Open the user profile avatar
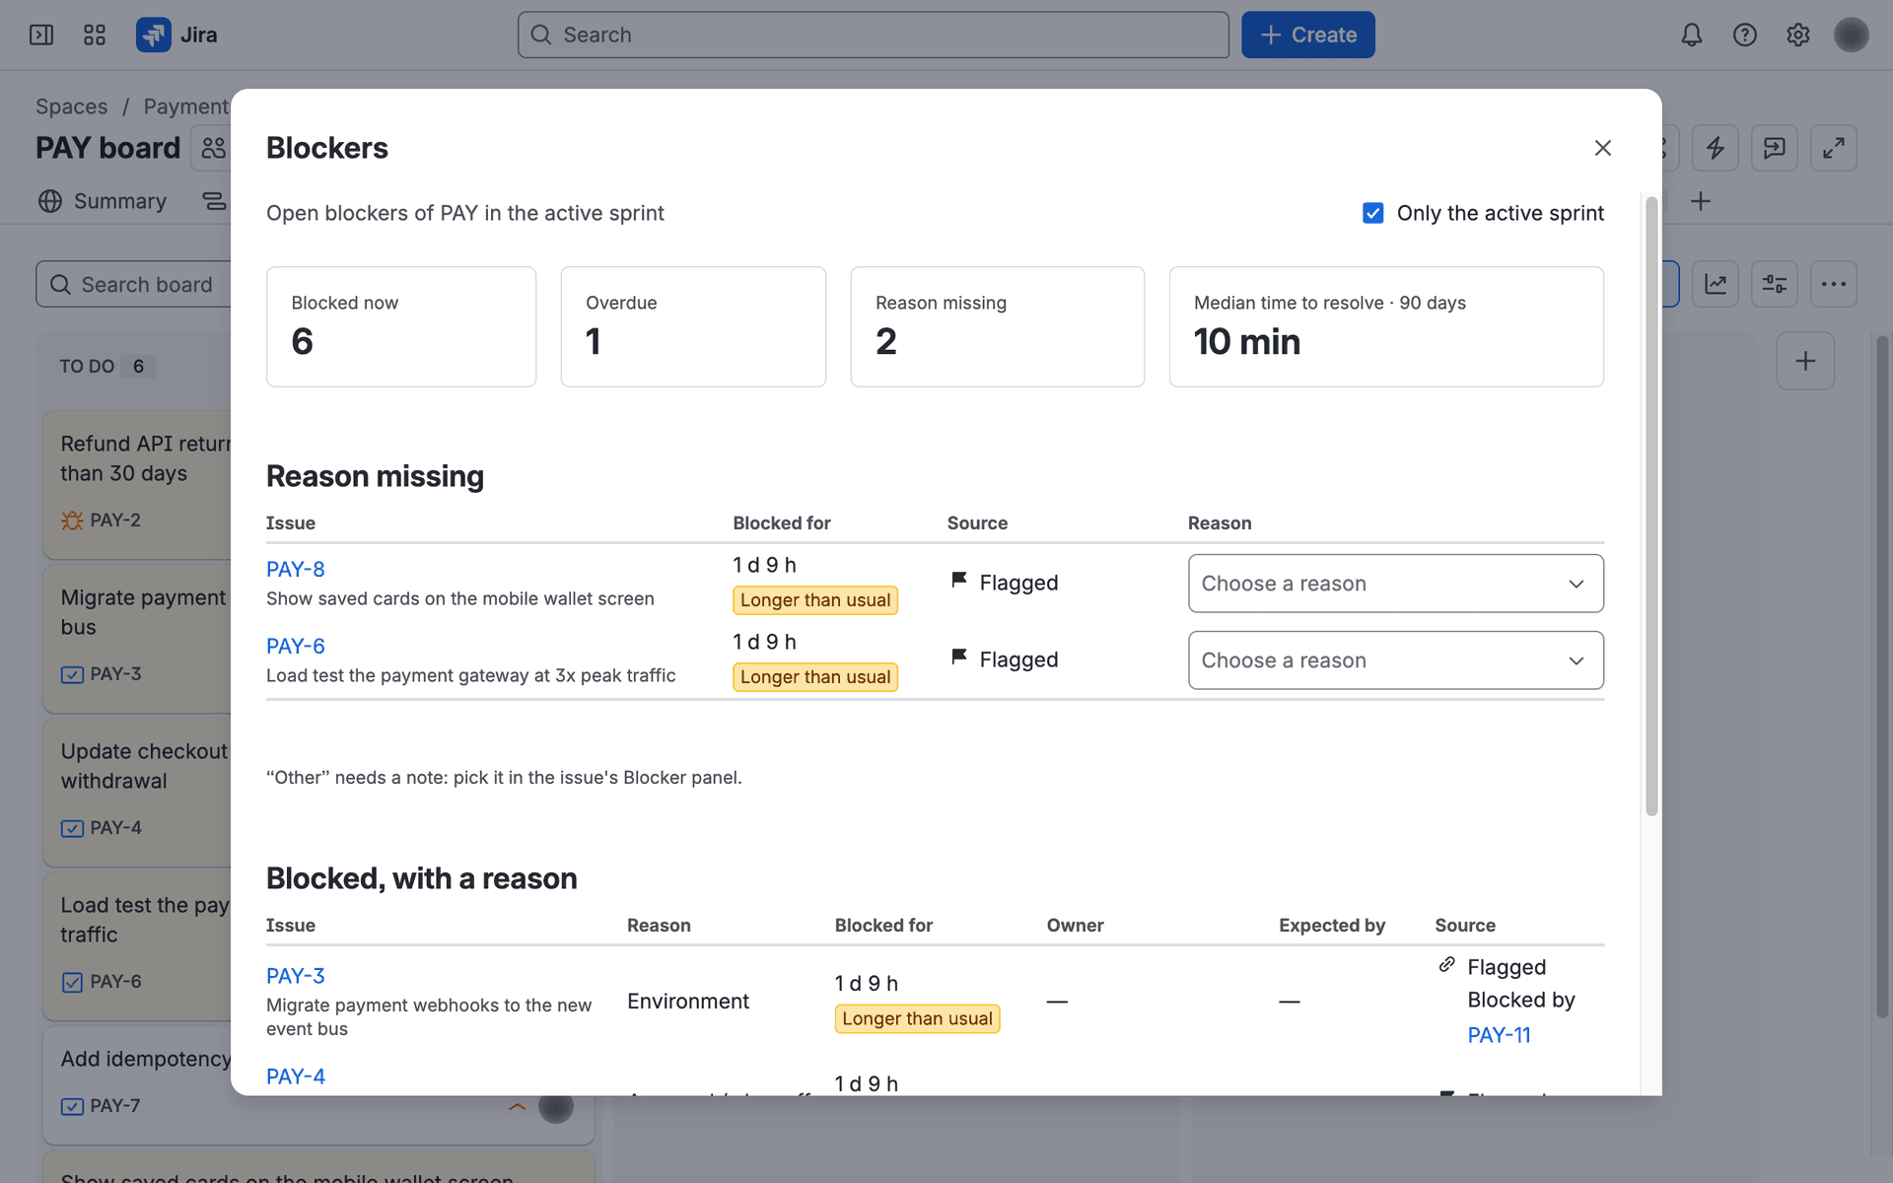1893x1183 pixels. click(x=1852, y=35)
